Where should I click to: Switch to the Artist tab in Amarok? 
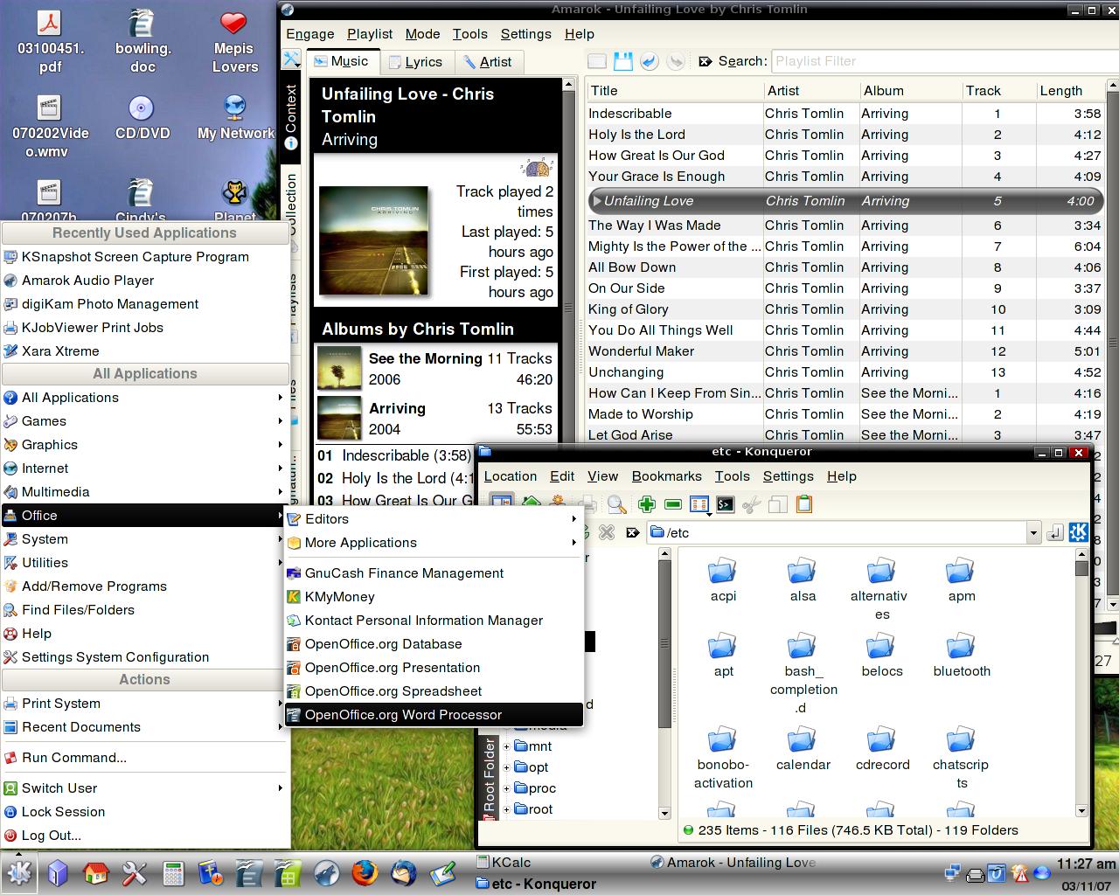488,61
